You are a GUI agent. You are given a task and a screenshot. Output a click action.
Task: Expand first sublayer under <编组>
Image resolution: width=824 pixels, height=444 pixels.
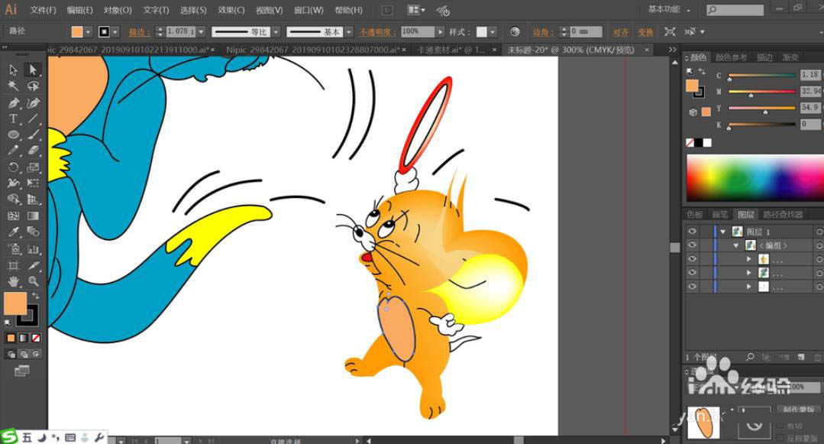pyautogui.click(x=749, y=259)
